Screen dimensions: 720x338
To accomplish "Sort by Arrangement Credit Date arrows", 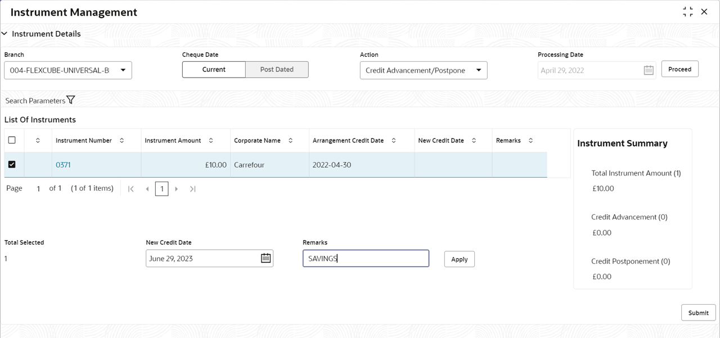I will [394, 141].
